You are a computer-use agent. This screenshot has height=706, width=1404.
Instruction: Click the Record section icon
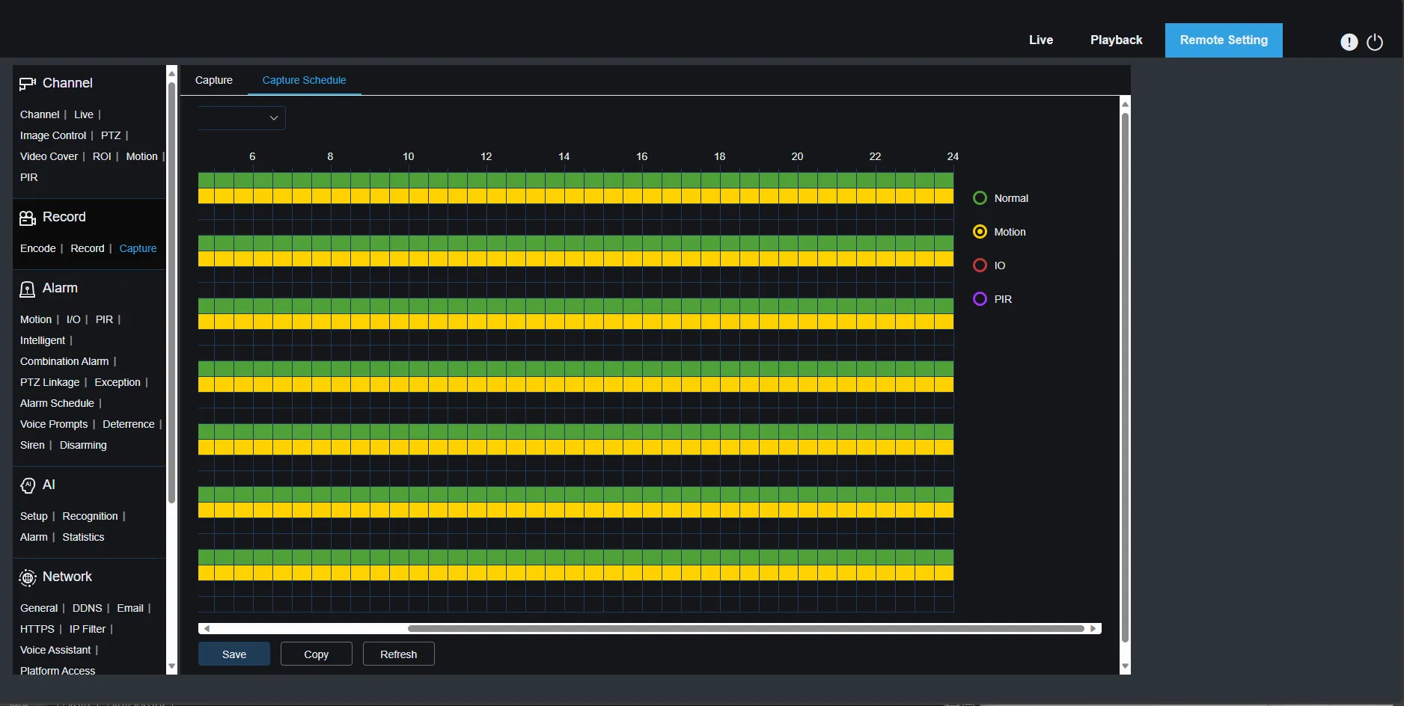(27, 217)
